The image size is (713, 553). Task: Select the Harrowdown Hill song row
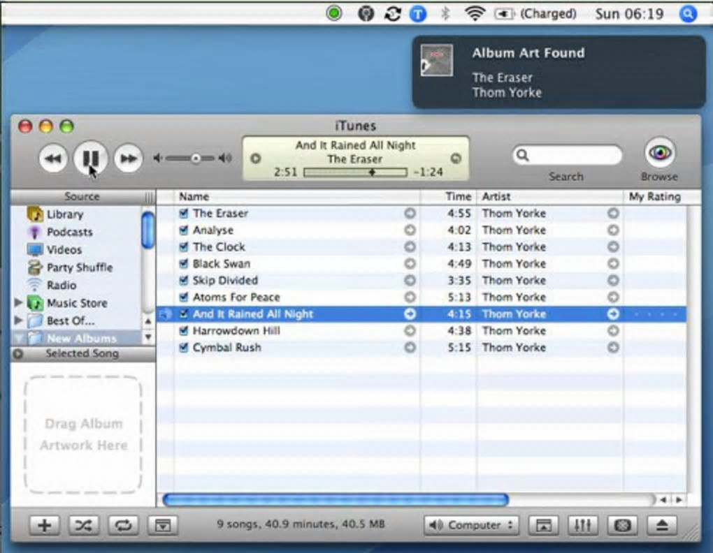click(x=422, y=330)
